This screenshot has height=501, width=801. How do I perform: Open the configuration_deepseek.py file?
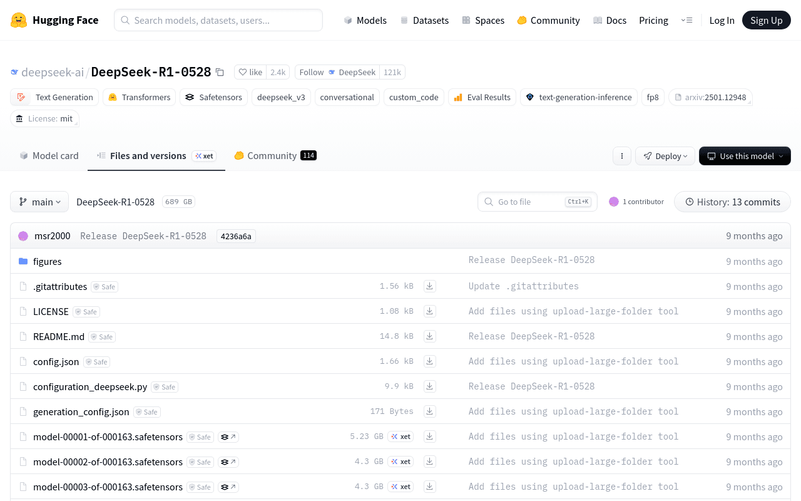[90, 386]
